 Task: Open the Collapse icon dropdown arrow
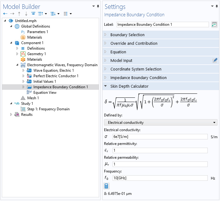(x=46, y=14)
